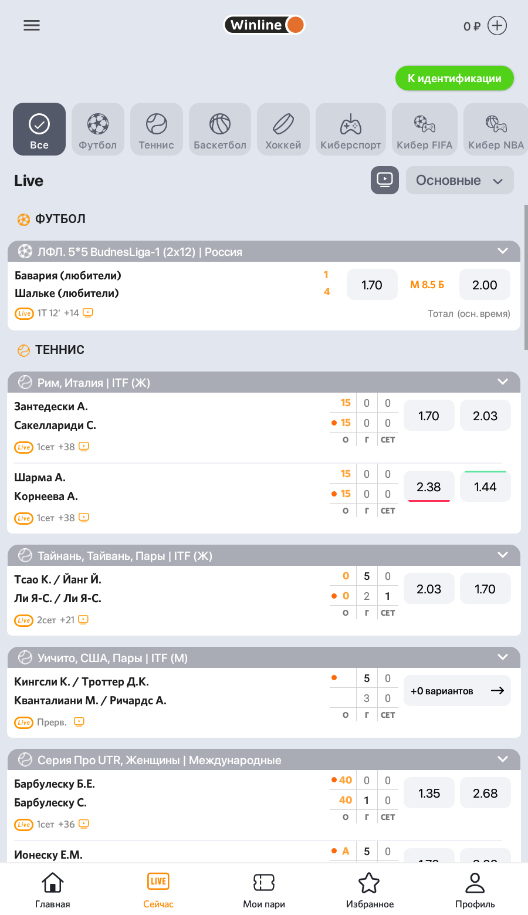Open the hamburger menu
528x915 pixels.
(32, 25)
